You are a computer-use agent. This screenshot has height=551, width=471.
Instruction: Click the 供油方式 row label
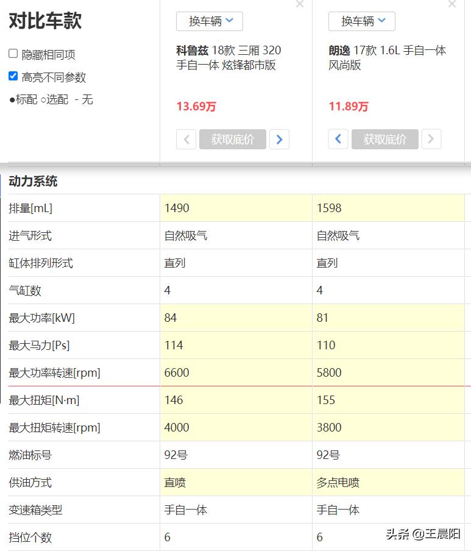pos(30,482)
